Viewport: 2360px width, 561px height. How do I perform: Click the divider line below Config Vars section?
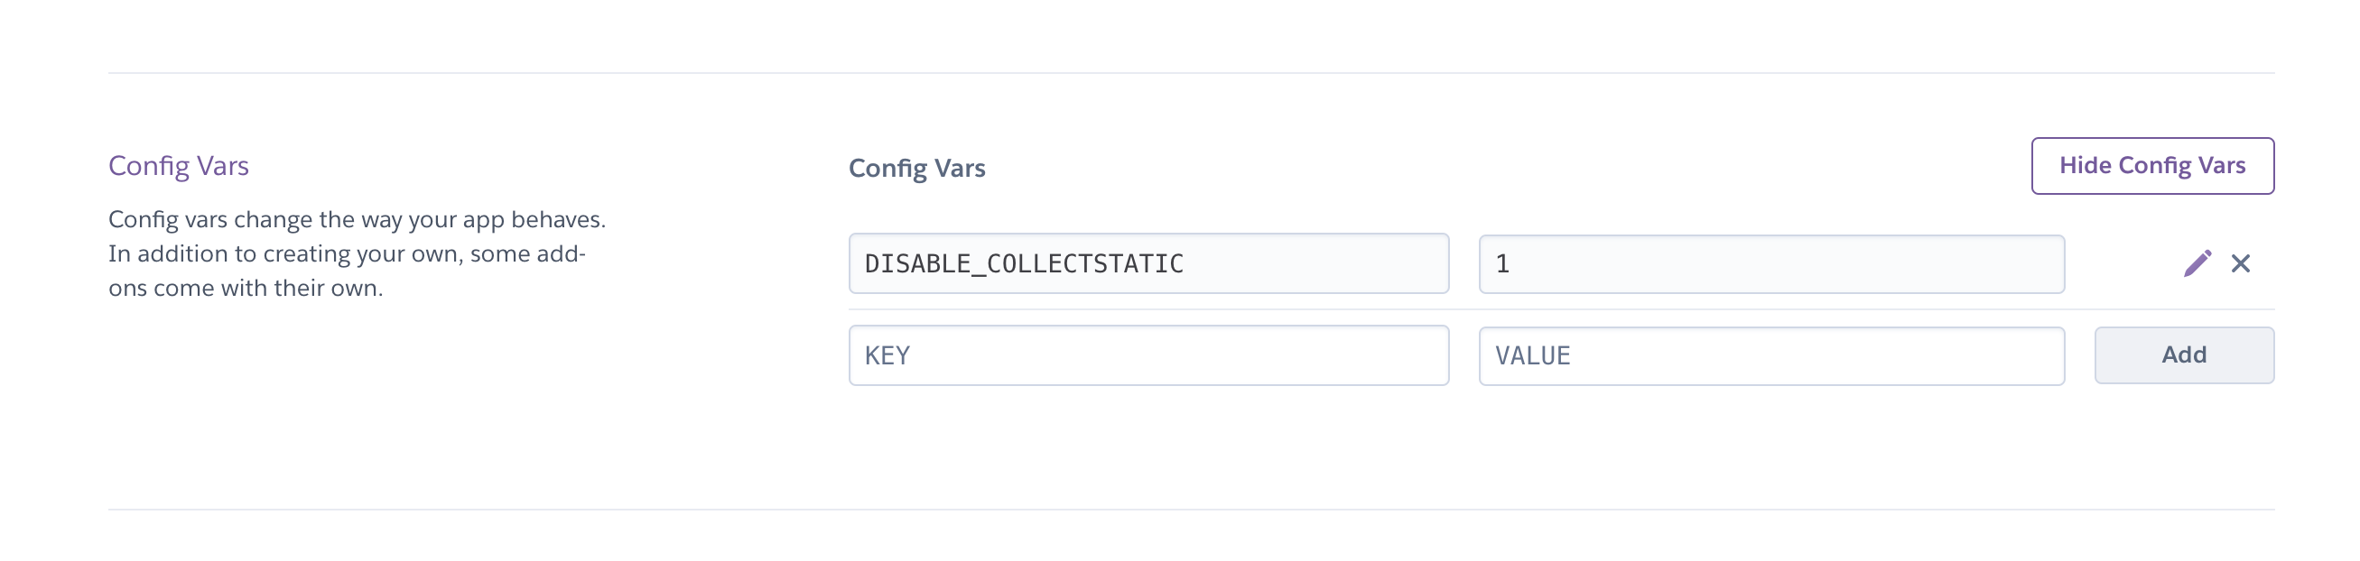pos(1191,509)
